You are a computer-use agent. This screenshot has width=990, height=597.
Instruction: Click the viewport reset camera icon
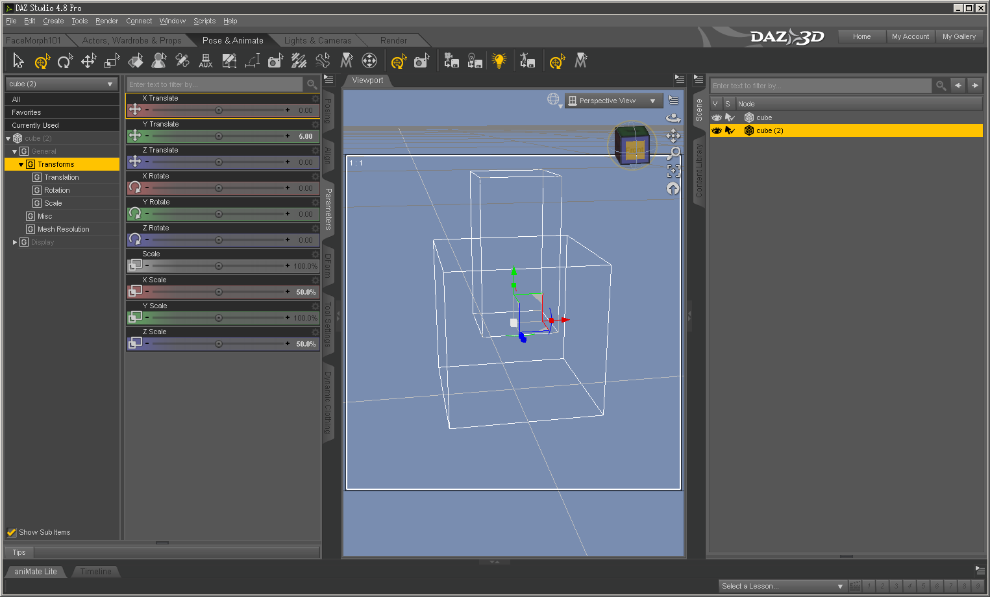click(x=673, y=189)
